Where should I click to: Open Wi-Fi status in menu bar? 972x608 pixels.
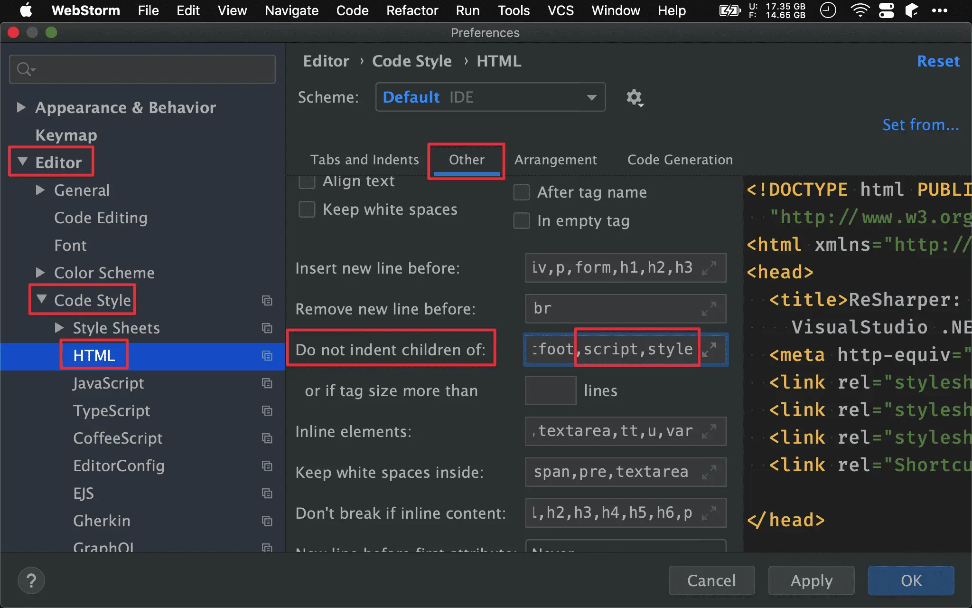point(860,10)
